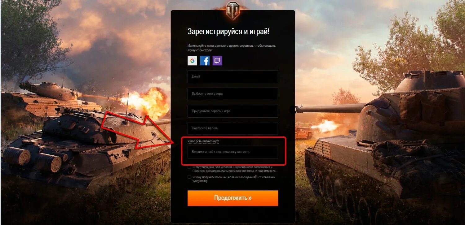Select the Выберите имя в игре field
Viewport: 465px width, 225px height.
point(232,94)
